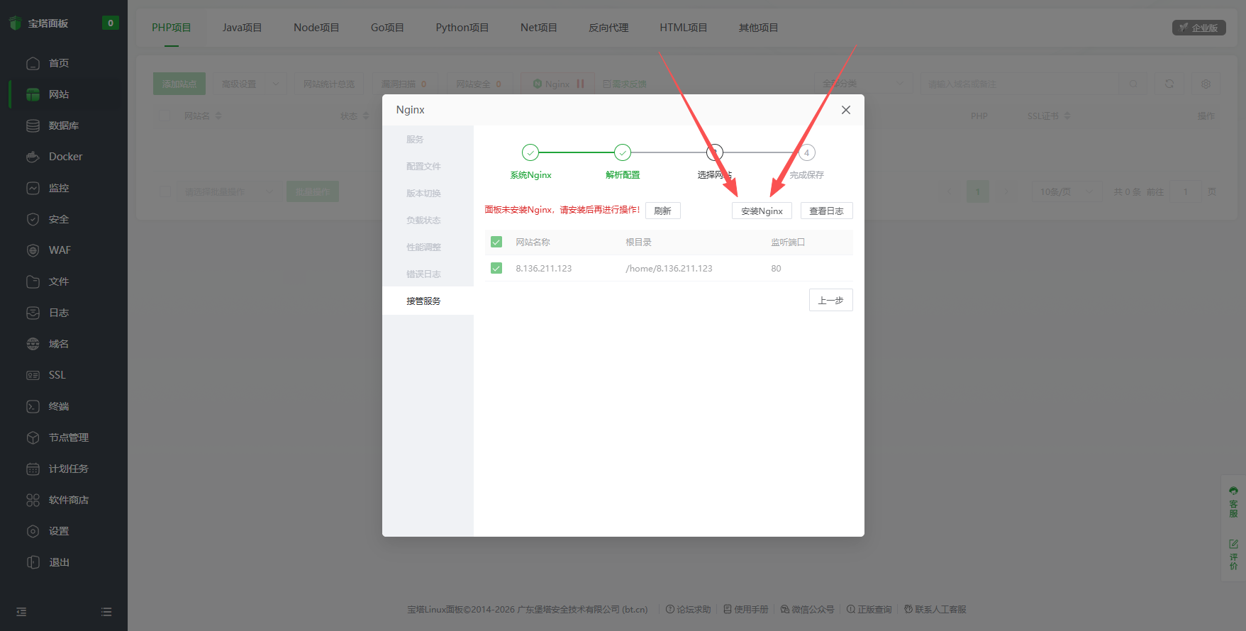Click the 退出 logout icon

(x=33, y=562)
